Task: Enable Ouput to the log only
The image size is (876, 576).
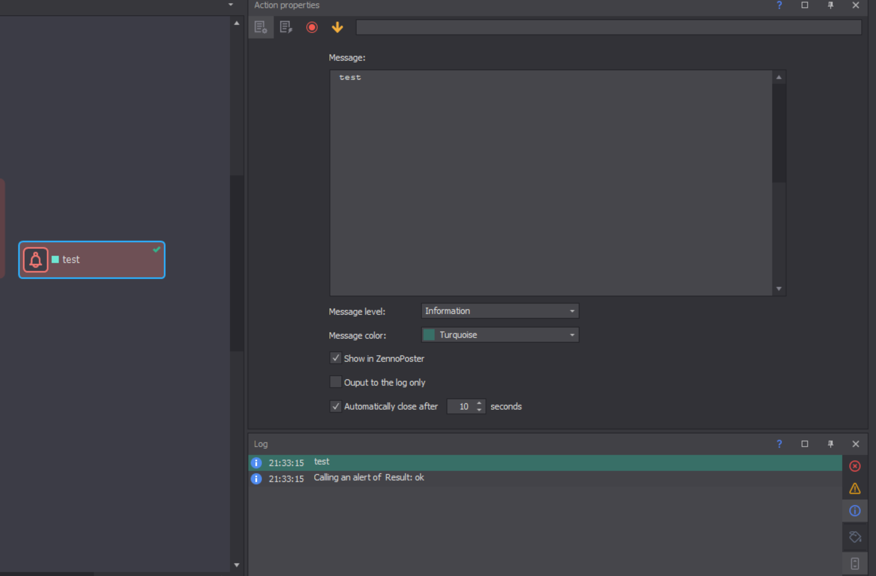Action: click(335, 382)
